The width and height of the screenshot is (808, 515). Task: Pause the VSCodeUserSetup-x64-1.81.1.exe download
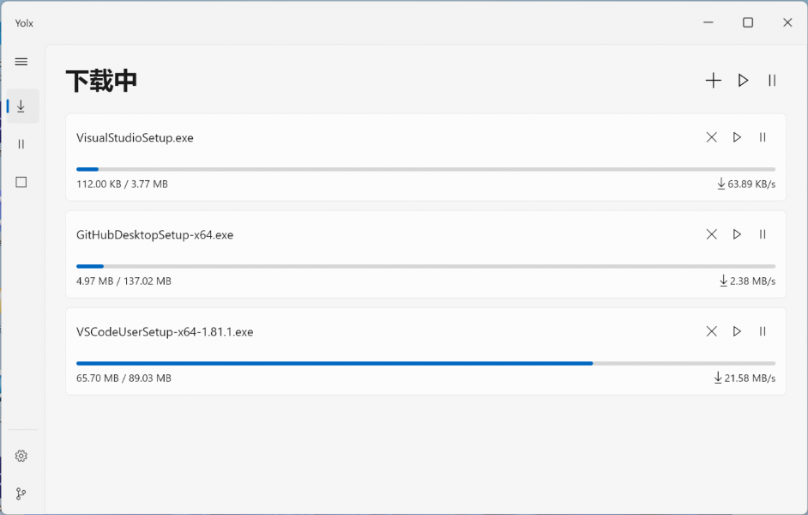763,331
